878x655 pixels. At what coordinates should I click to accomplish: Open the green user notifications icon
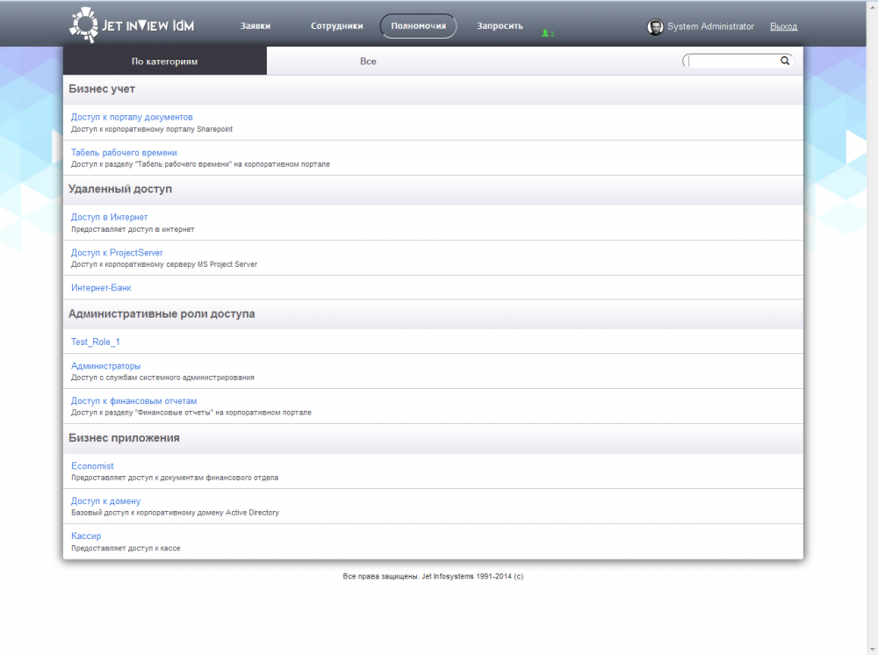548,33
